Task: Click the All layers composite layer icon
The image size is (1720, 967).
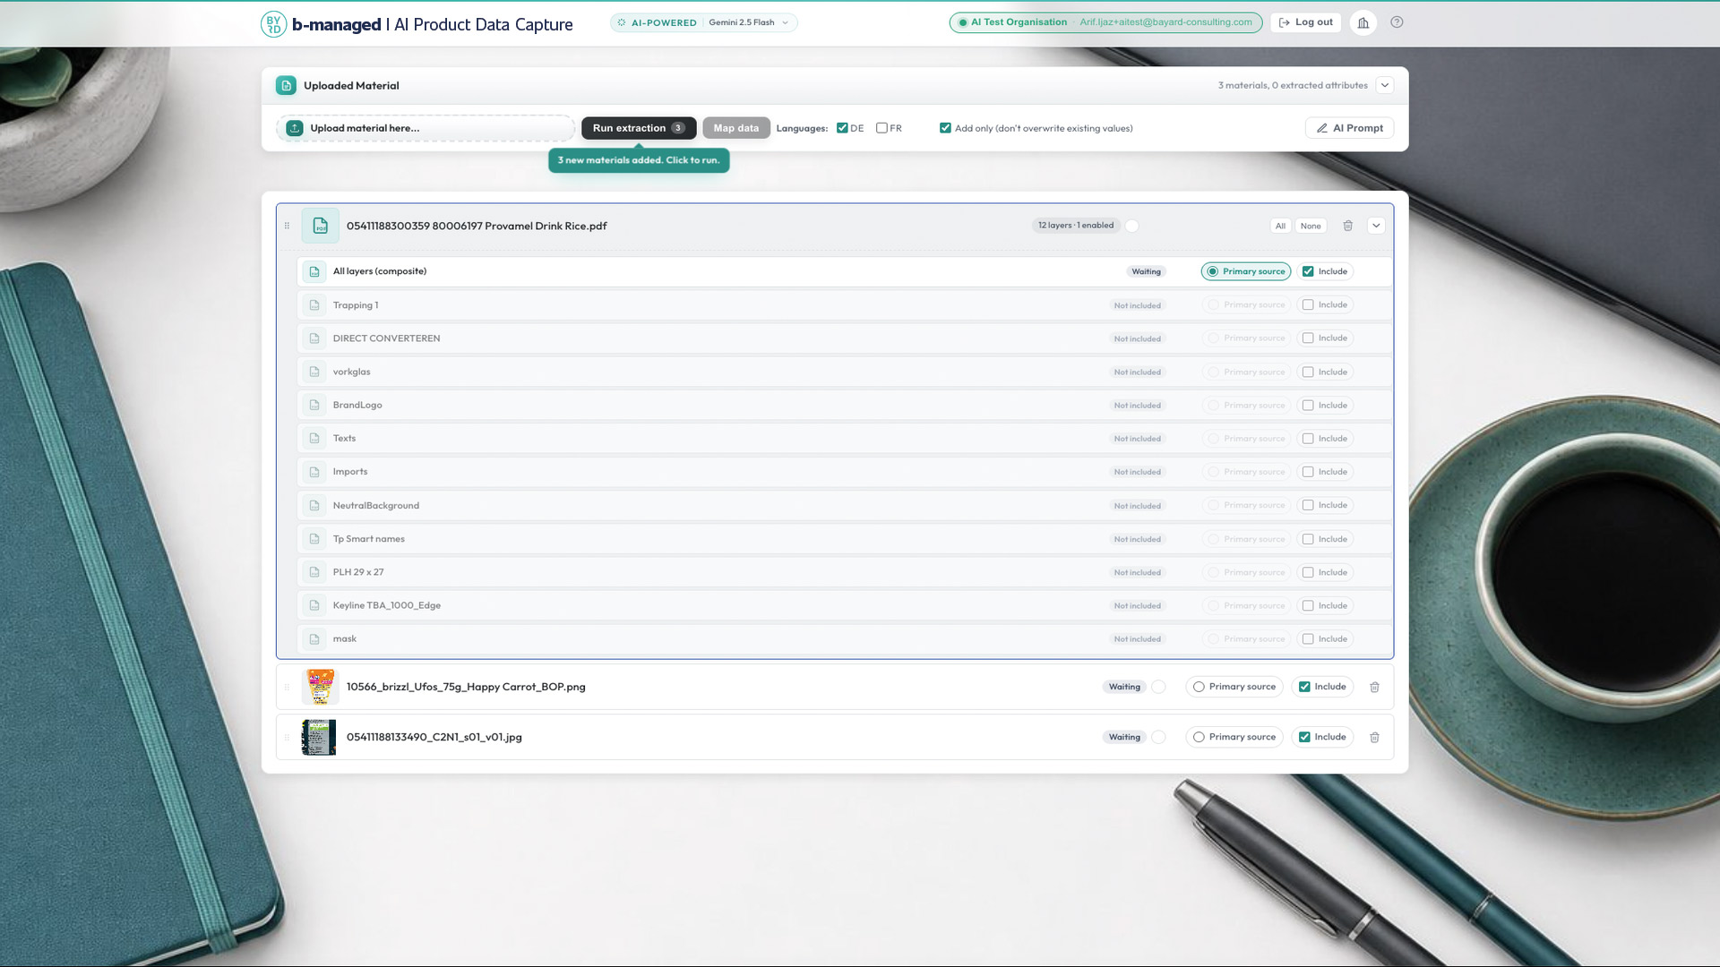Action: click(314, 271)
